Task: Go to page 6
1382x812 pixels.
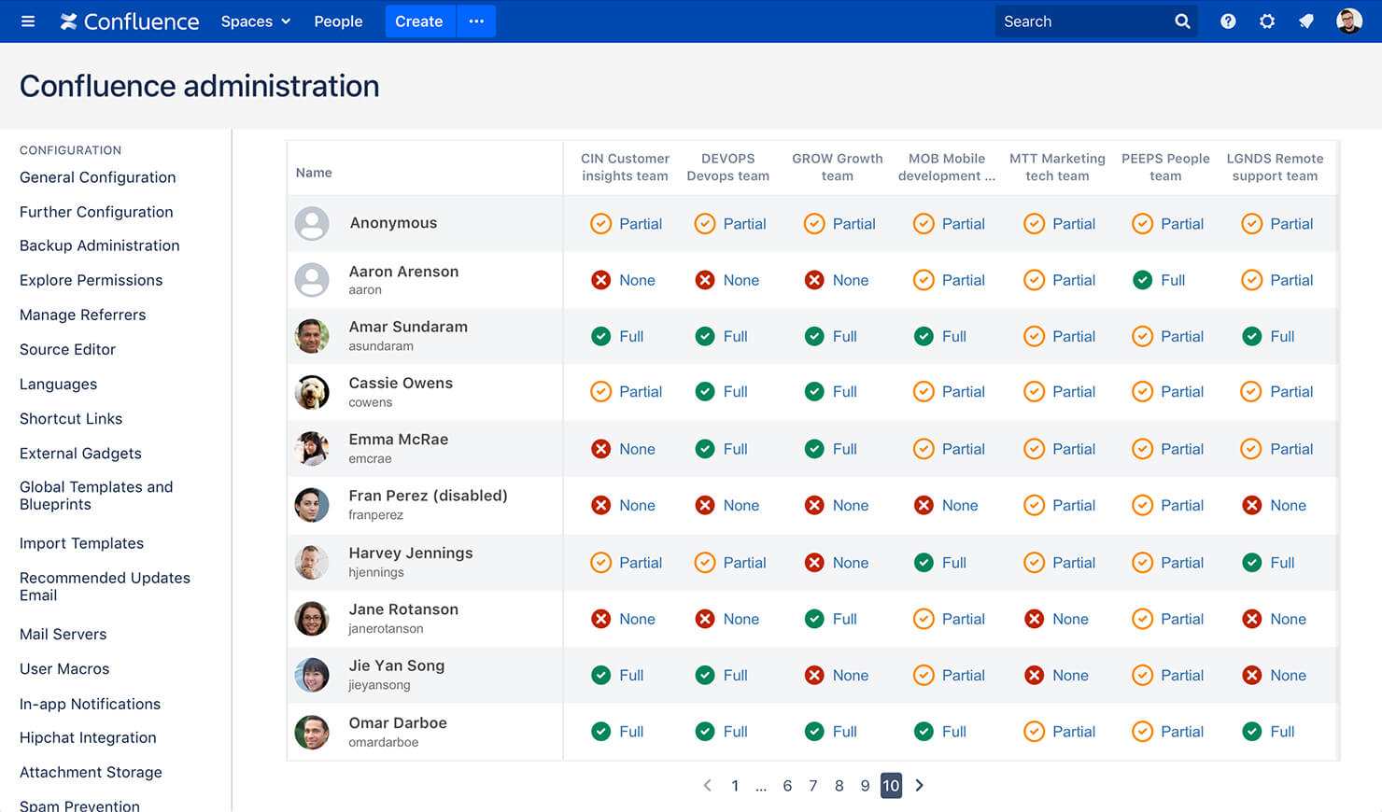Action: [x=787, y=786]
